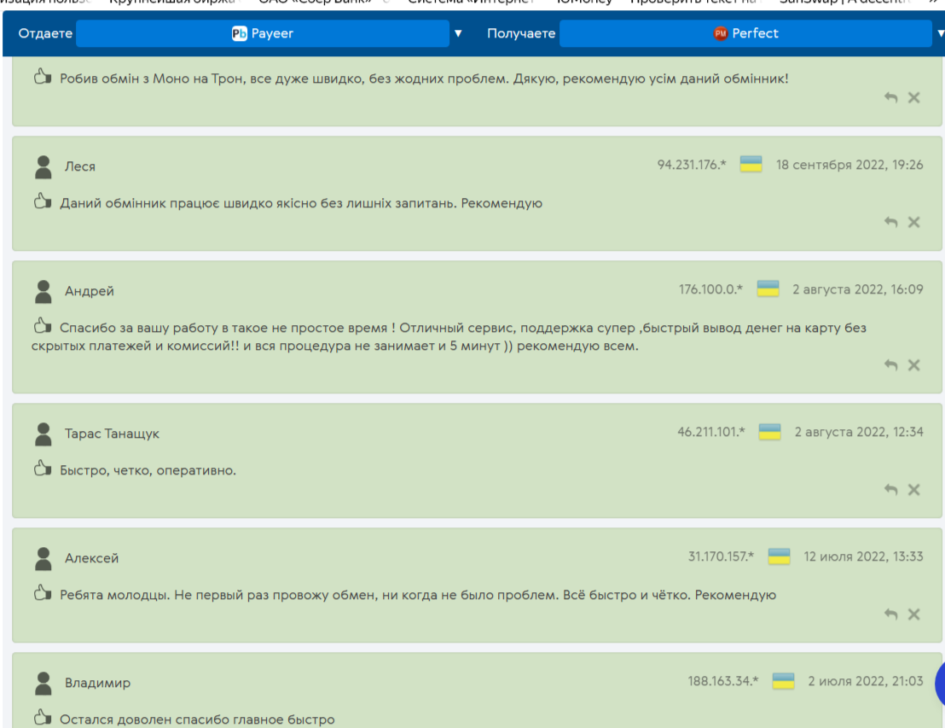Expand the dropdown arrow right of Payeer
945x728 pixels.
(458, 33)
